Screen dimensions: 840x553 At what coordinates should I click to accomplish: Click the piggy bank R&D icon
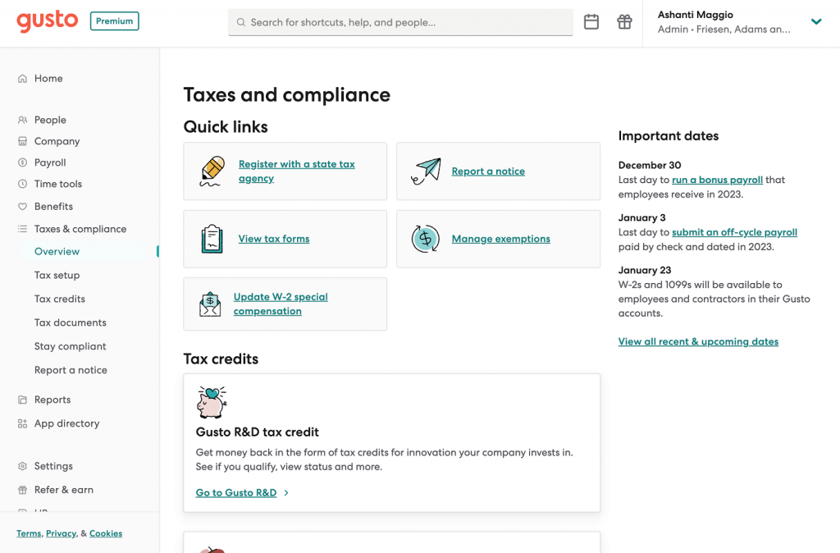(212, 402)
